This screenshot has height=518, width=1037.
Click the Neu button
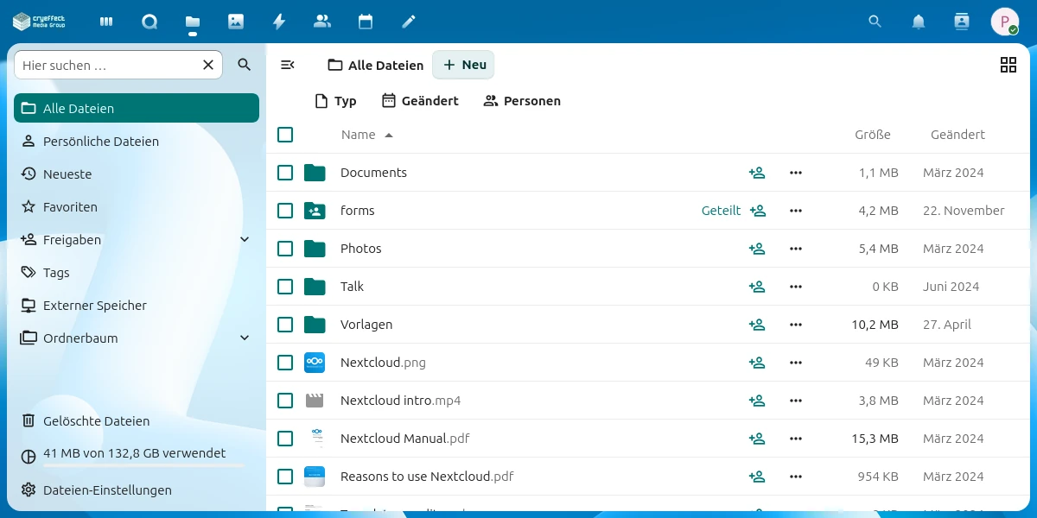464,65
